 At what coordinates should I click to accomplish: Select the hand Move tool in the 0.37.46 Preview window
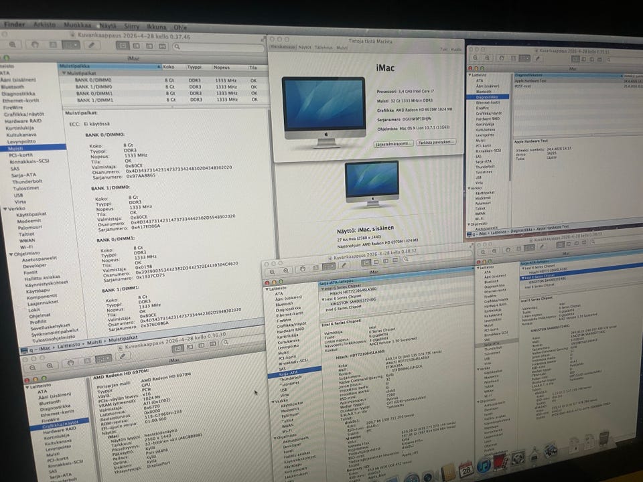click(35, 46)
